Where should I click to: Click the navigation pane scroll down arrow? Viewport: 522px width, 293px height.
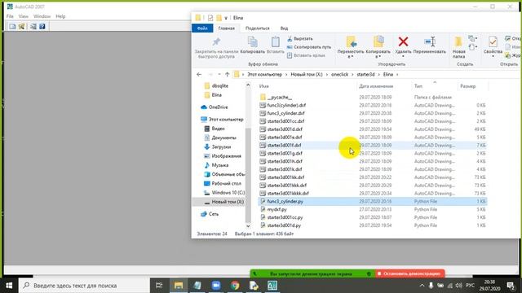[248, 226]
